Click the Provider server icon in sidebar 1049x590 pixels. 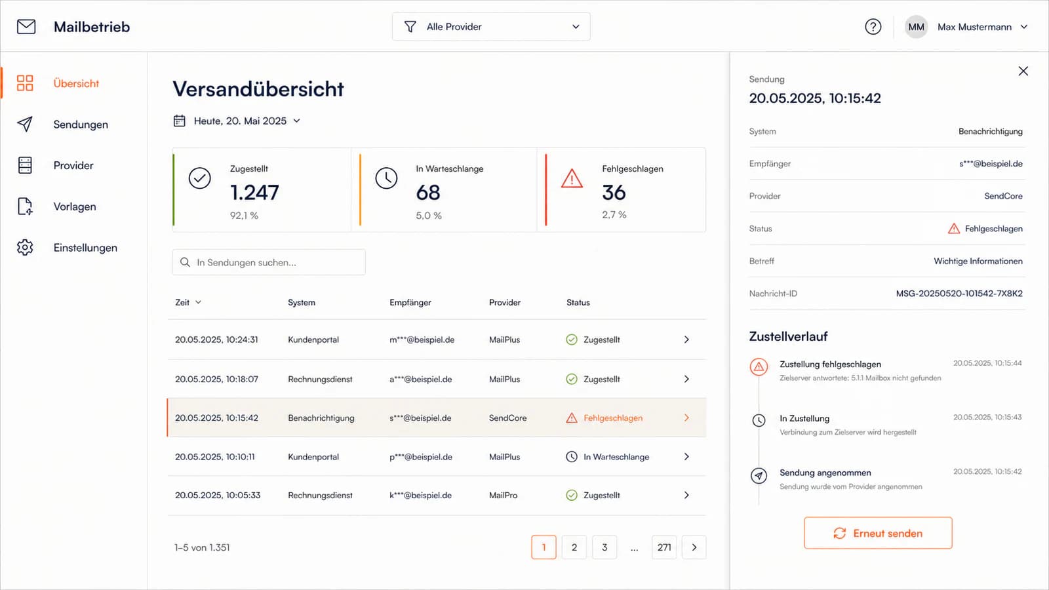point(25,165)
